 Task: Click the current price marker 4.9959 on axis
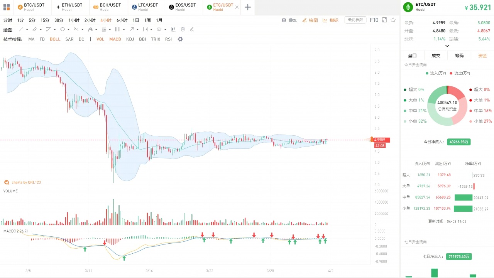(382, 140)
